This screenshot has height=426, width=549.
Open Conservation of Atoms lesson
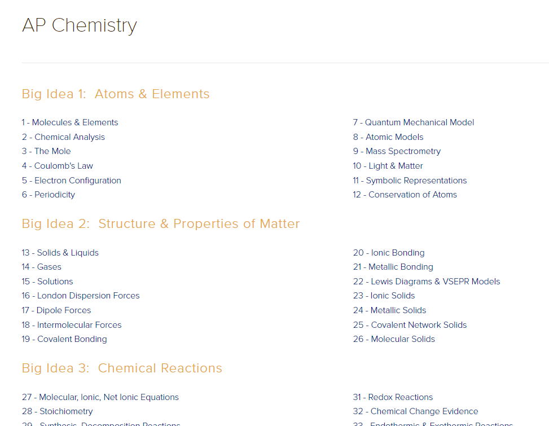(x=405, y=195)
